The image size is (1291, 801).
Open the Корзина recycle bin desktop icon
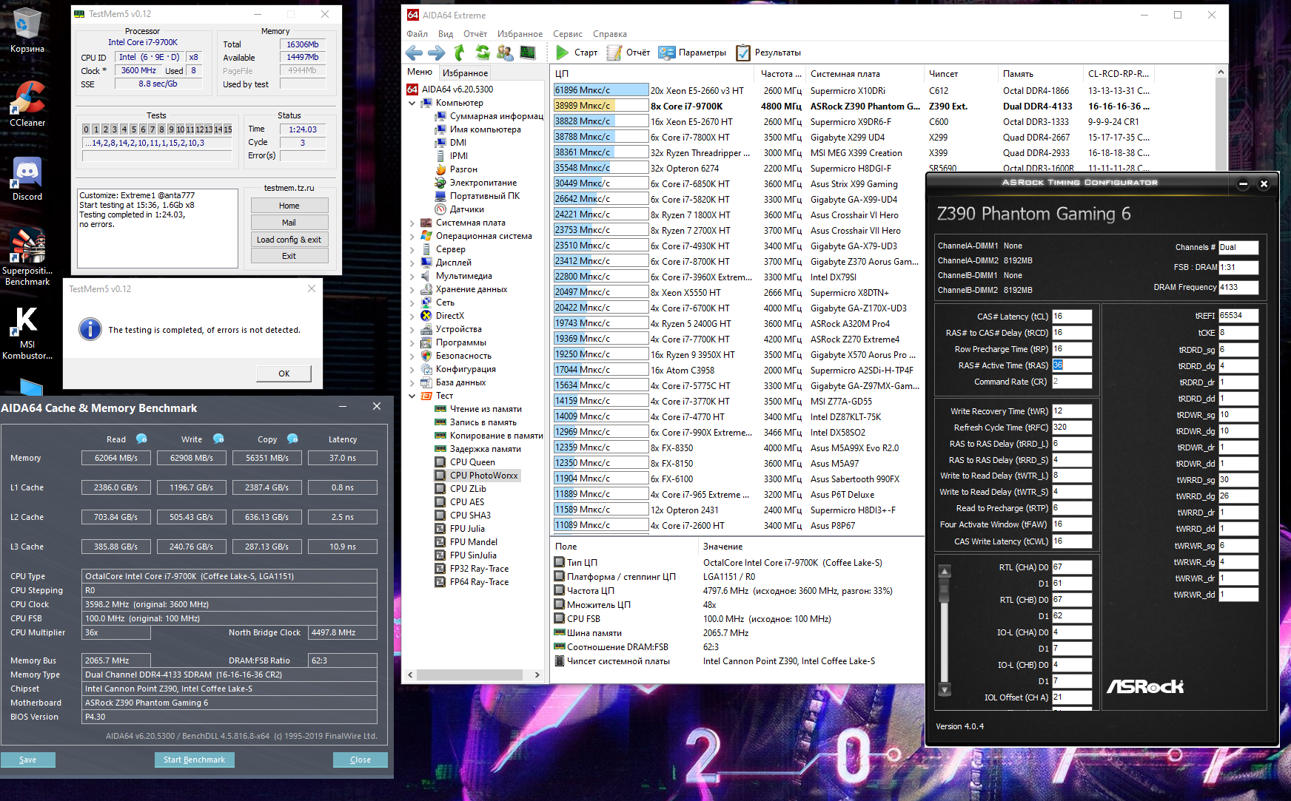click(27, 31)
